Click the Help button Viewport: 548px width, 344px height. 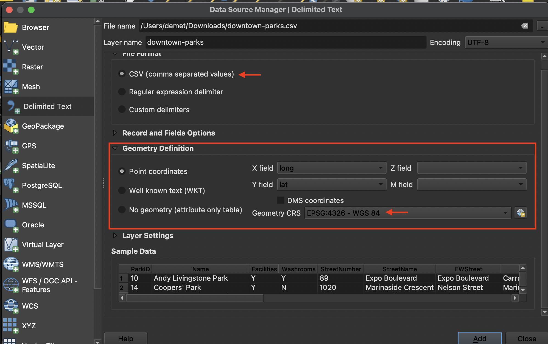126,339
